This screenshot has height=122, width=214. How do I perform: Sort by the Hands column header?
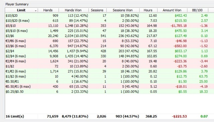[48, 10]
